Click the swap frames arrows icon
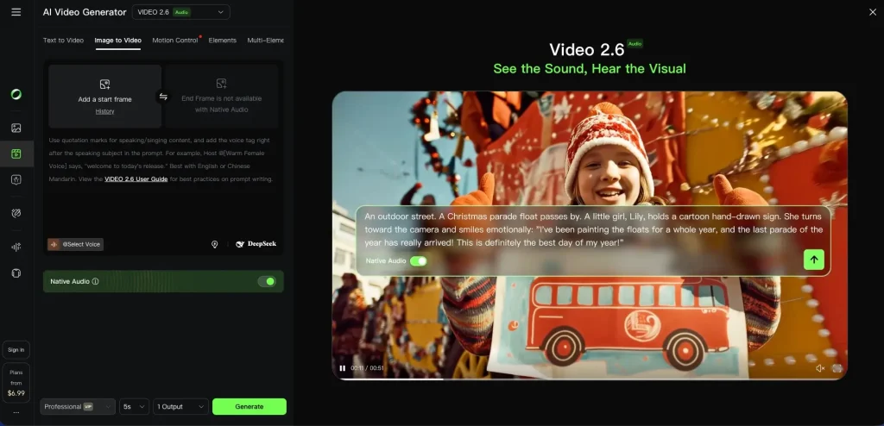The image size is (884, 426). point(163,97)
